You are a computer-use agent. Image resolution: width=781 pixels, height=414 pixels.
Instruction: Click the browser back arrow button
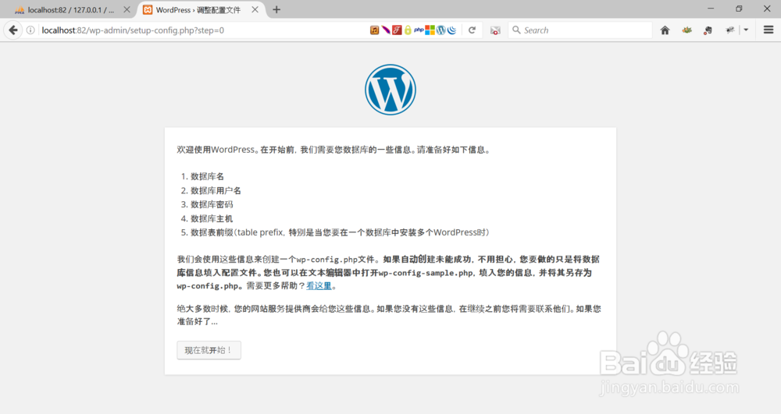click(13, 30)
